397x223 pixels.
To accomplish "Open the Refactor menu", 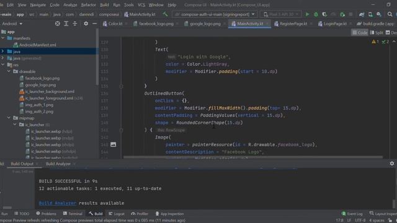I will point(88,5).
